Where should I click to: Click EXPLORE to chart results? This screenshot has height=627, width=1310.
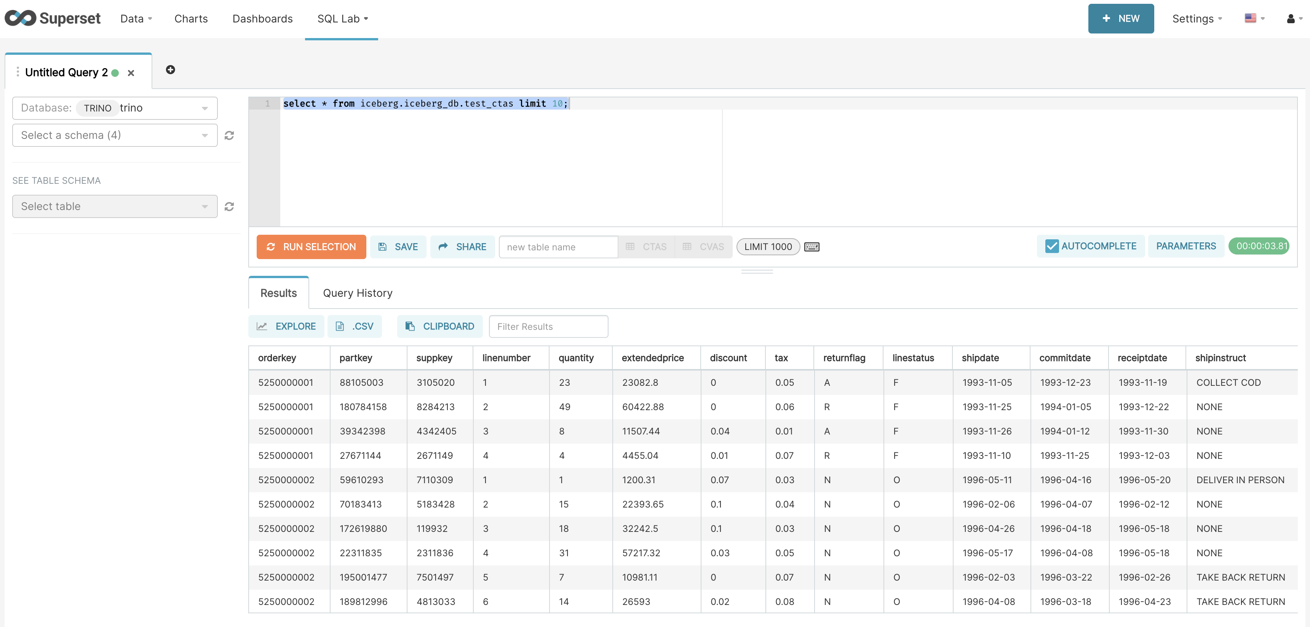tap(286, 327)
